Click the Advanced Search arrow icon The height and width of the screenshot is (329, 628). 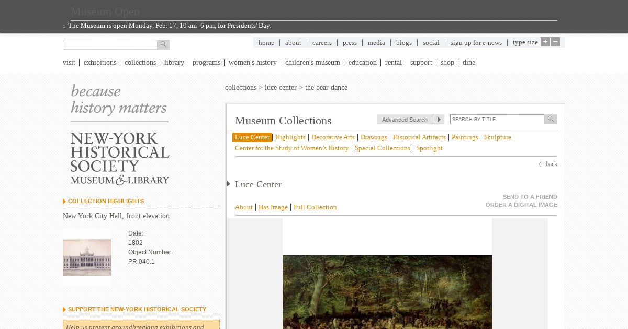pyautogui.click(x=439, y=120)
